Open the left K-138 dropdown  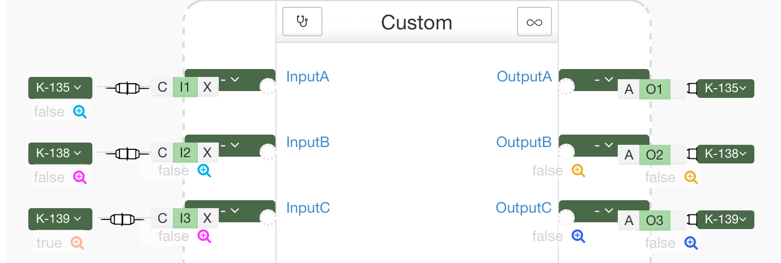[x=60, y=153]
